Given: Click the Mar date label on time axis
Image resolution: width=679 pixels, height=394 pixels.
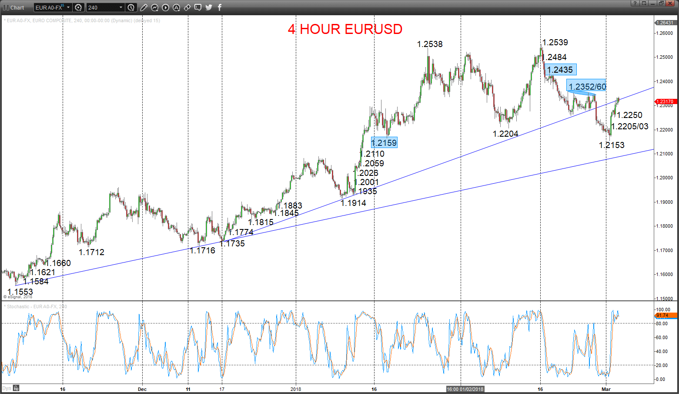Looking at the screenshot, I should 606,389.
